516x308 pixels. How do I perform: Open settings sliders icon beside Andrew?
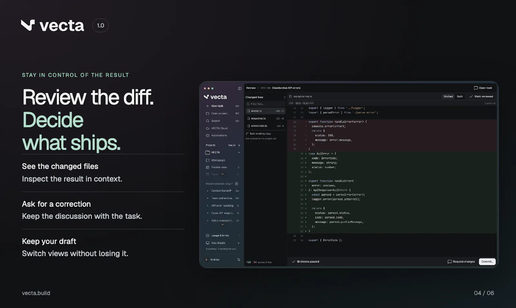[x=239, y=259]
